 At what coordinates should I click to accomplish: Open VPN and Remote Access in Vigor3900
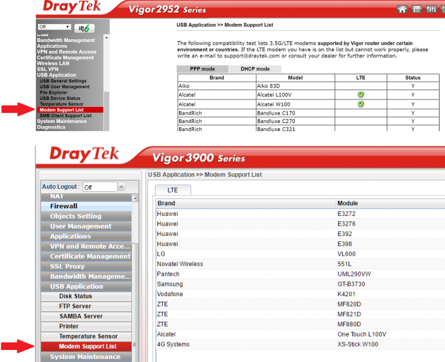(86, 246)
